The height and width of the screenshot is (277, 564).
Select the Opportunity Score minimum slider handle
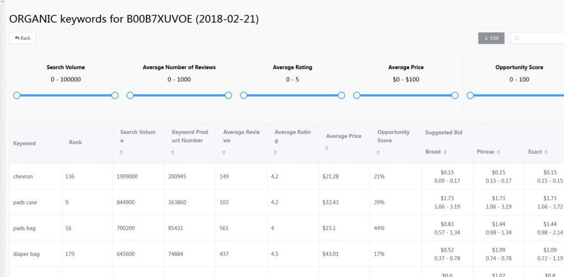470,95
